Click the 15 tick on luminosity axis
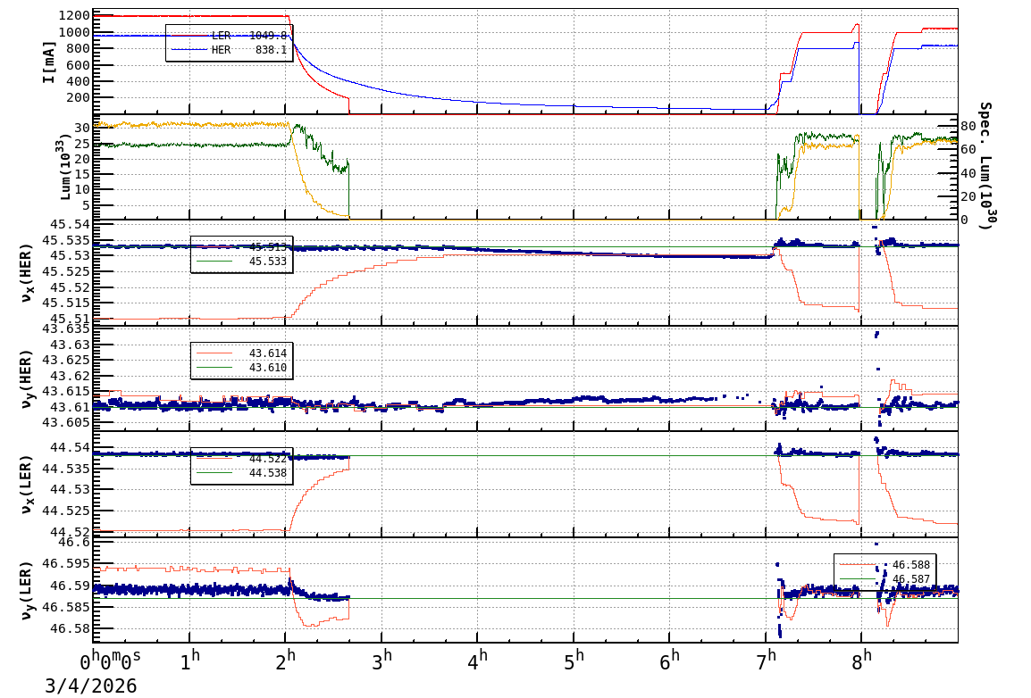The width and height of the screenshot is (1031, 698). (x=82, y=173)
